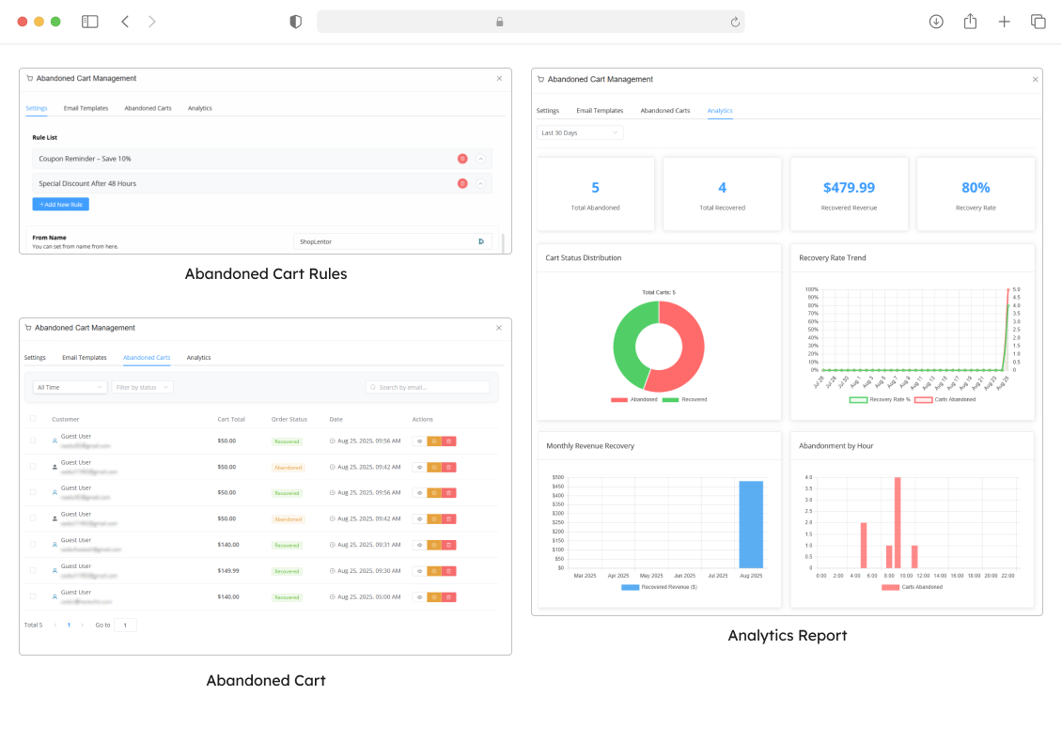This screenshot has height=742, width=1062.
Task: Click the Add New Rule button
Action: [61, 204]
